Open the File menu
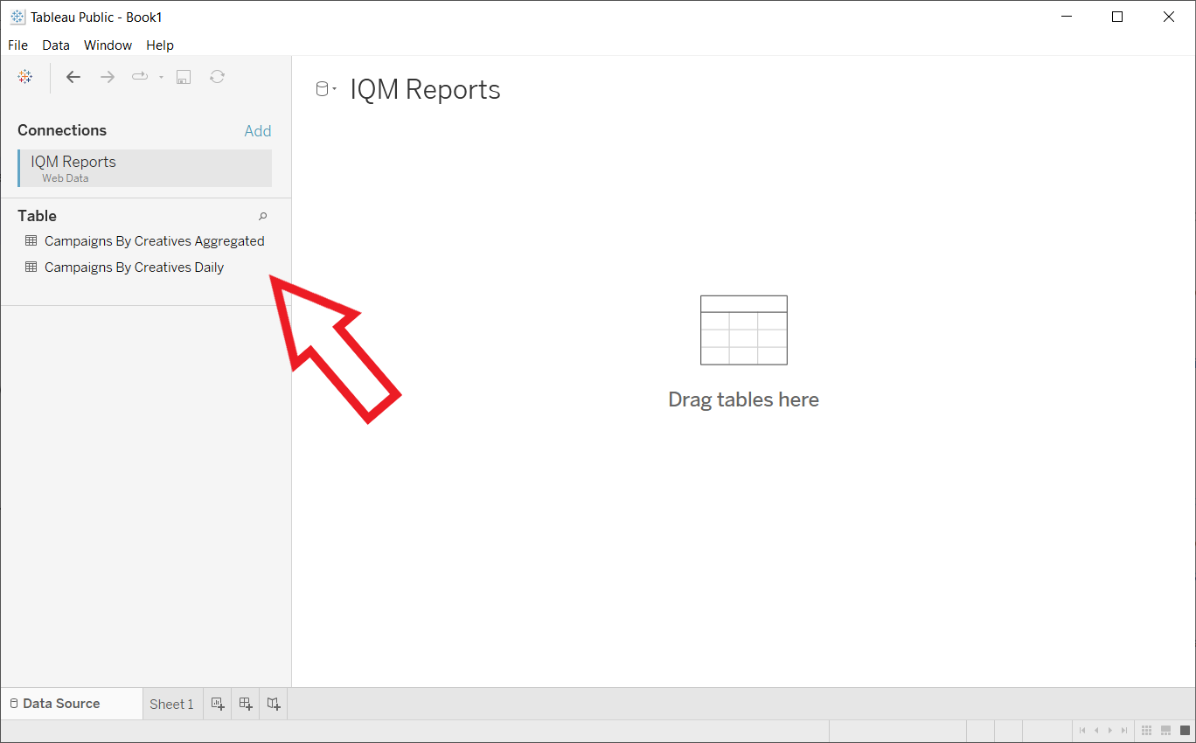Viewport: 1196px width, 743px height. click(x=17, y=45)
